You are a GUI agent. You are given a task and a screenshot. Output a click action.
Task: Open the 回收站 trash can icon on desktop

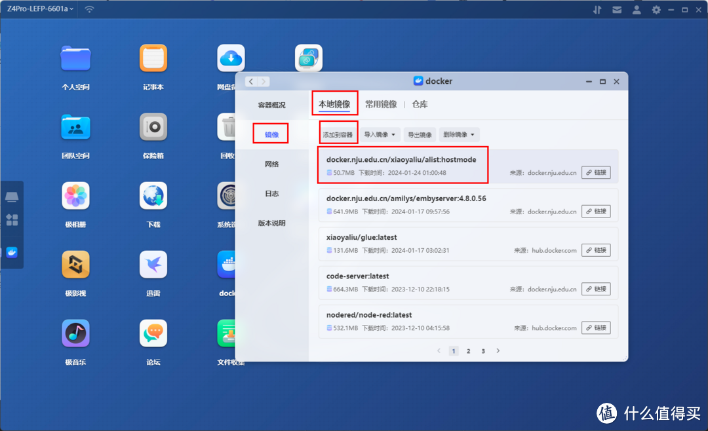tap(227, 127)
